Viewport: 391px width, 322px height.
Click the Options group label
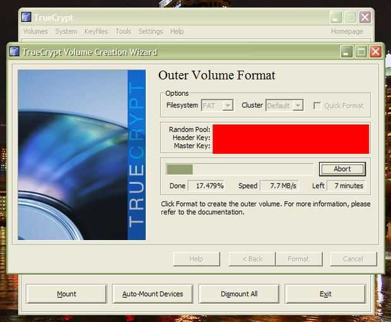pos(177,93)
